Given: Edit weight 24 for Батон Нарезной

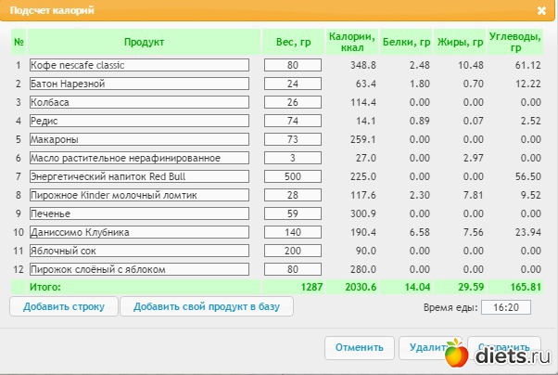Looking at the screenshot, I should (x=293, y=84).
